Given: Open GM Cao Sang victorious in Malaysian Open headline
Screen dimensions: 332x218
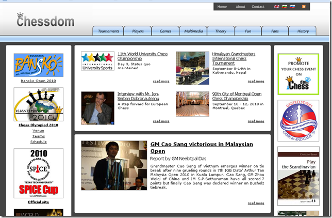Looking at the screenshot, I should (x=202, y=148).
